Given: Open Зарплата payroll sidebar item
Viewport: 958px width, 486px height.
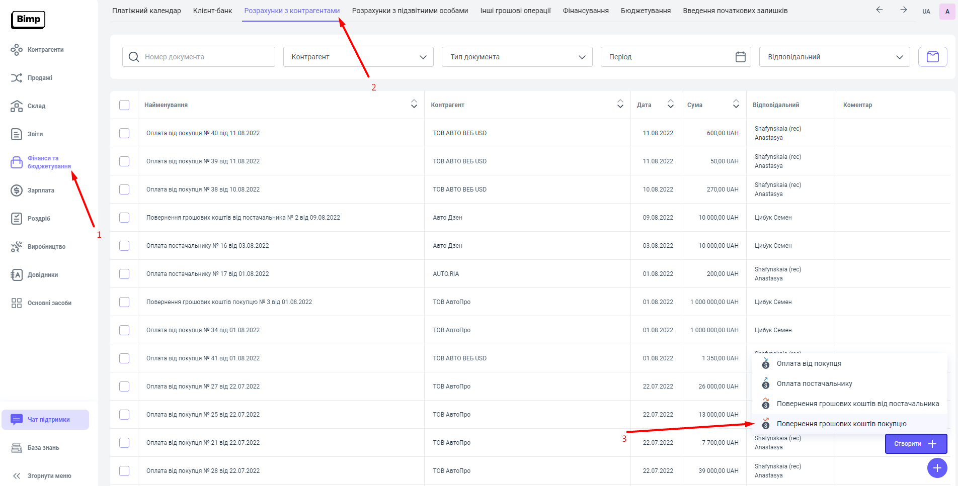Looking at the screenshot, I should pyautogui.click(x=40, y=190).
